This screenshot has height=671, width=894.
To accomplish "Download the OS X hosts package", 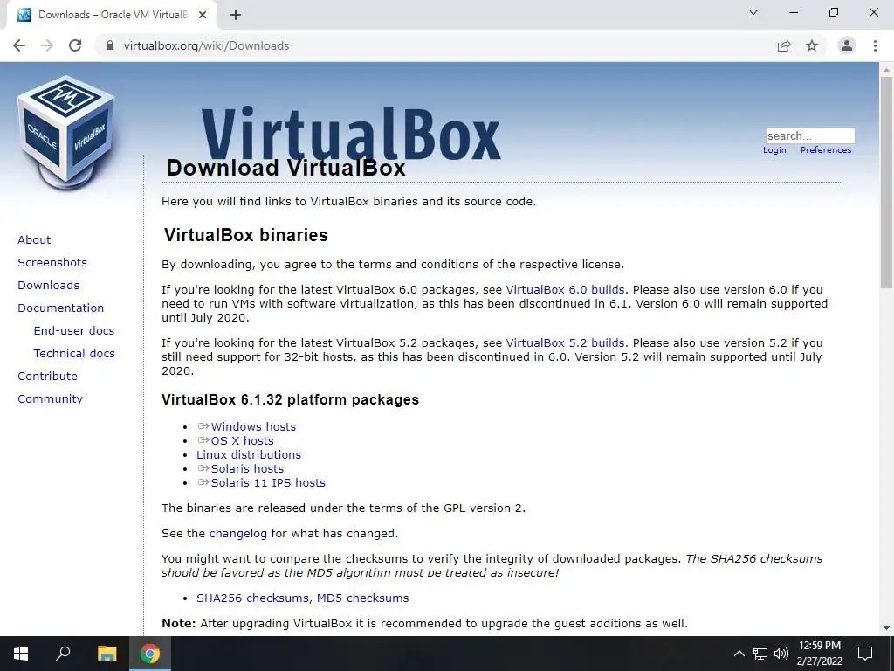I will point(243,441).
